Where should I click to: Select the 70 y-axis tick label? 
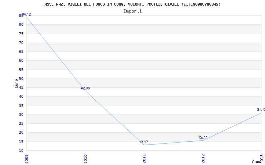click(21, 43)
